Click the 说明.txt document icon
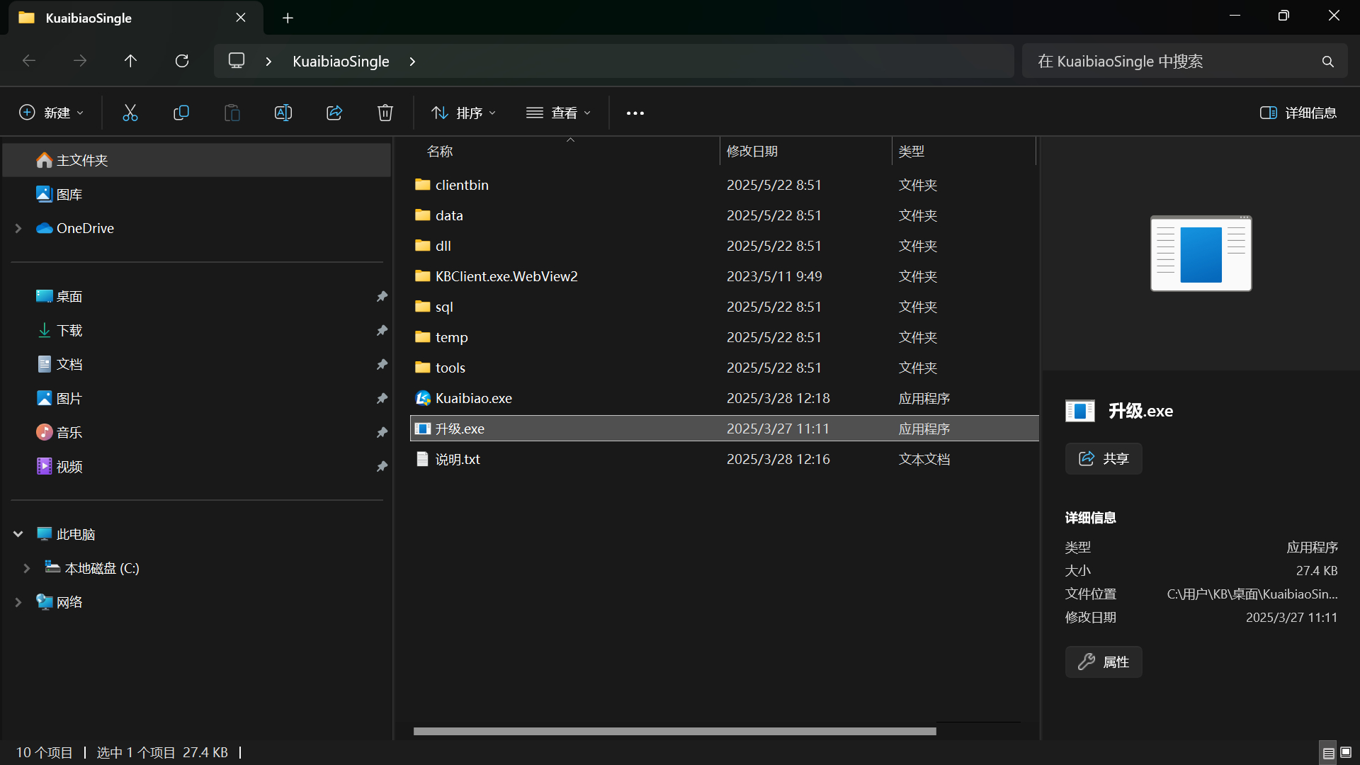1360x765 pixels. click(x=423, y=459)
